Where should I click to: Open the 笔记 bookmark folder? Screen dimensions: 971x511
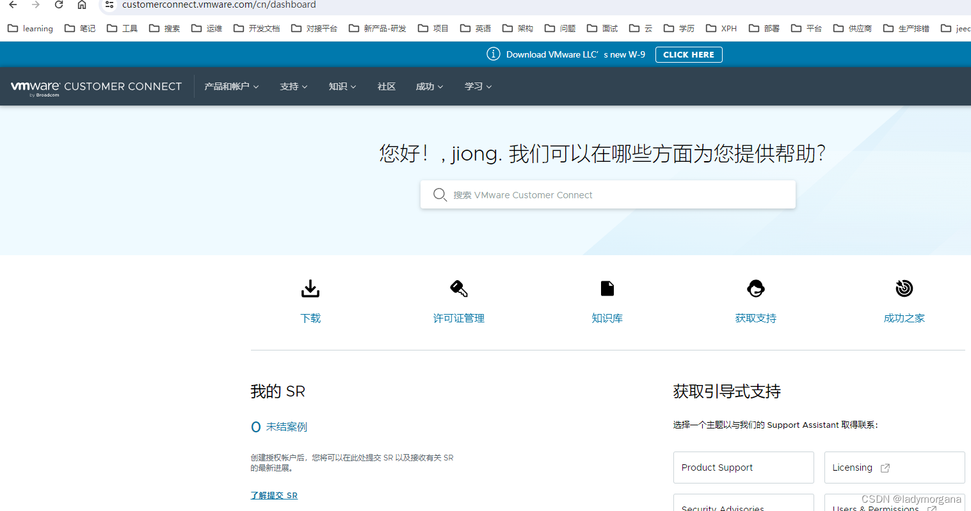point(80,28)
